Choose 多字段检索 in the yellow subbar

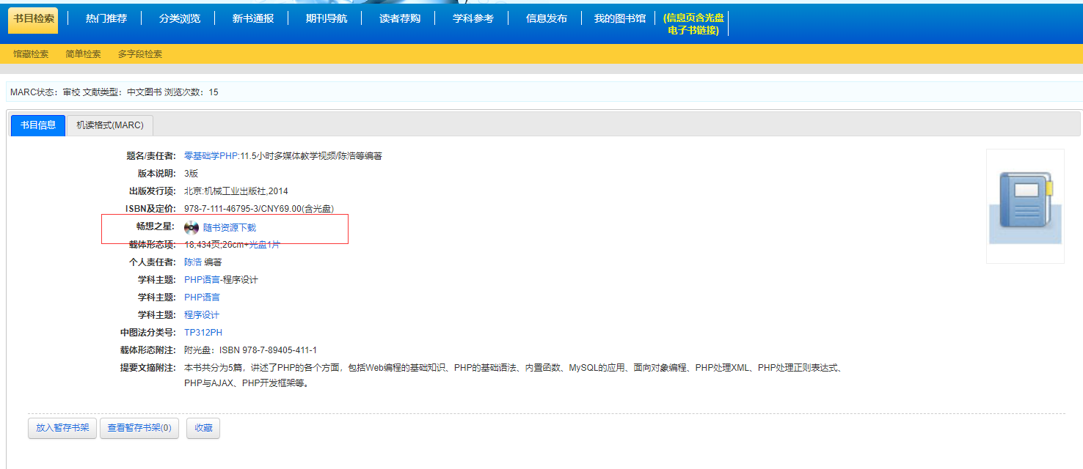point(140,54)
